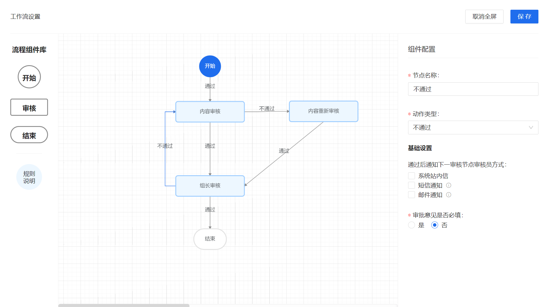Select the 内容审核 node on canvas
The height and width of the screenshot is (307, 547).
[x=210, y=111]
